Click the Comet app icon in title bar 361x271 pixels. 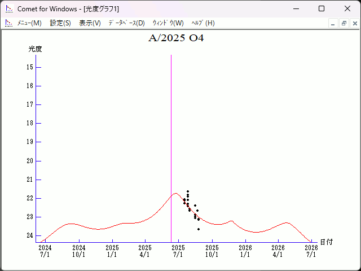[9, 9]
